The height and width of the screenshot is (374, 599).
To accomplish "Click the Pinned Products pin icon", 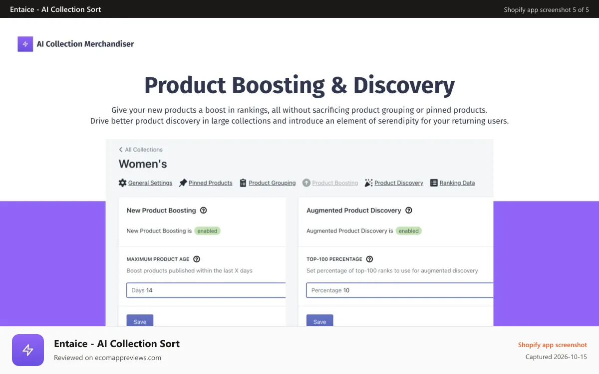I will click(x=183, y=183).
